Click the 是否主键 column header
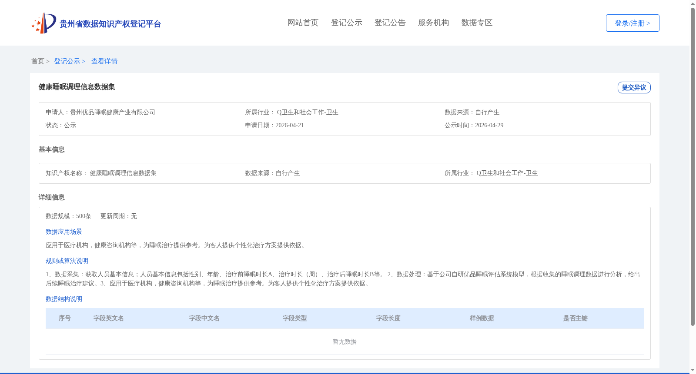 pyautogui.click(x=576, y=318)
